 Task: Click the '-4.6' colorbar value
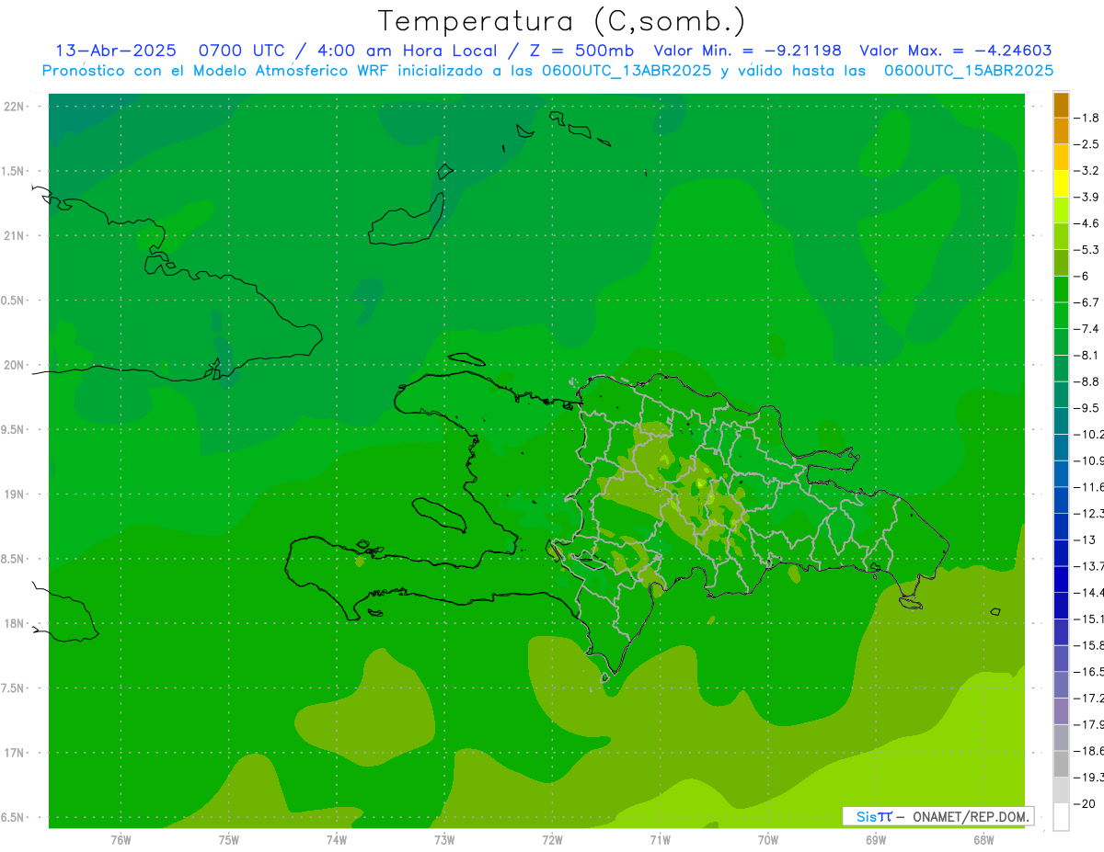1087,223
